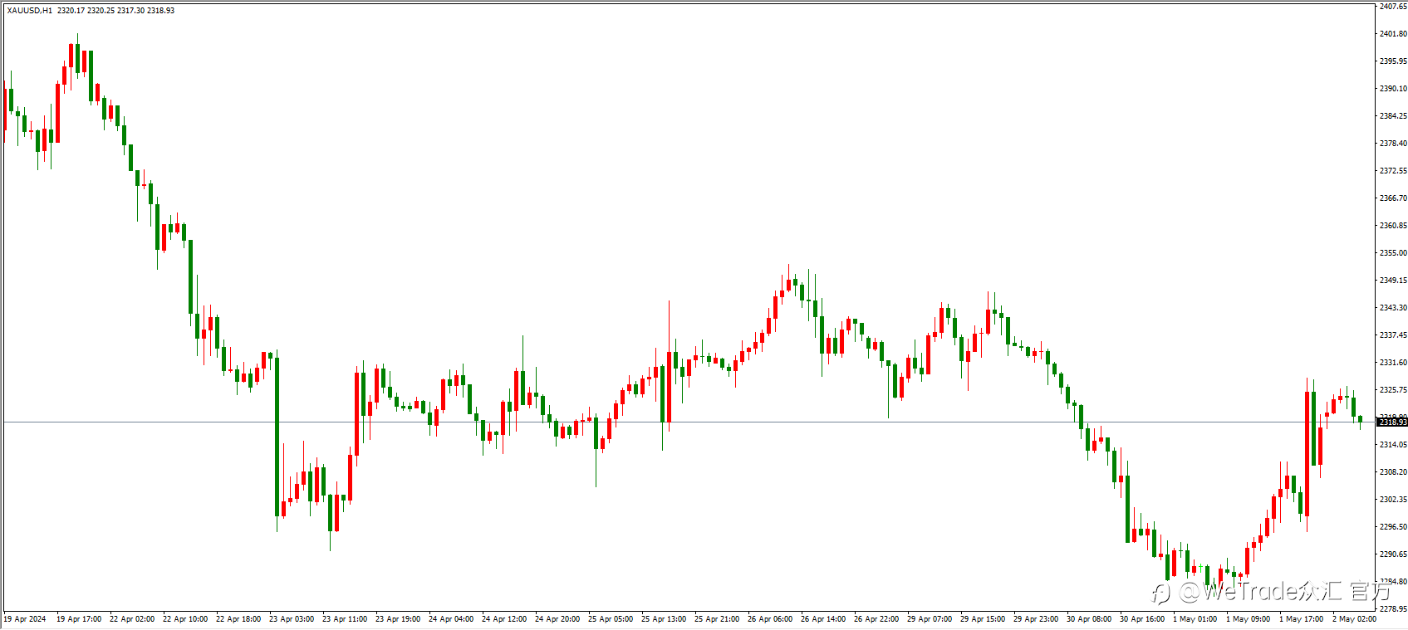Click the 26 Apr 06:00 time axis label
Screen dimensions: 1408x630
770,619
